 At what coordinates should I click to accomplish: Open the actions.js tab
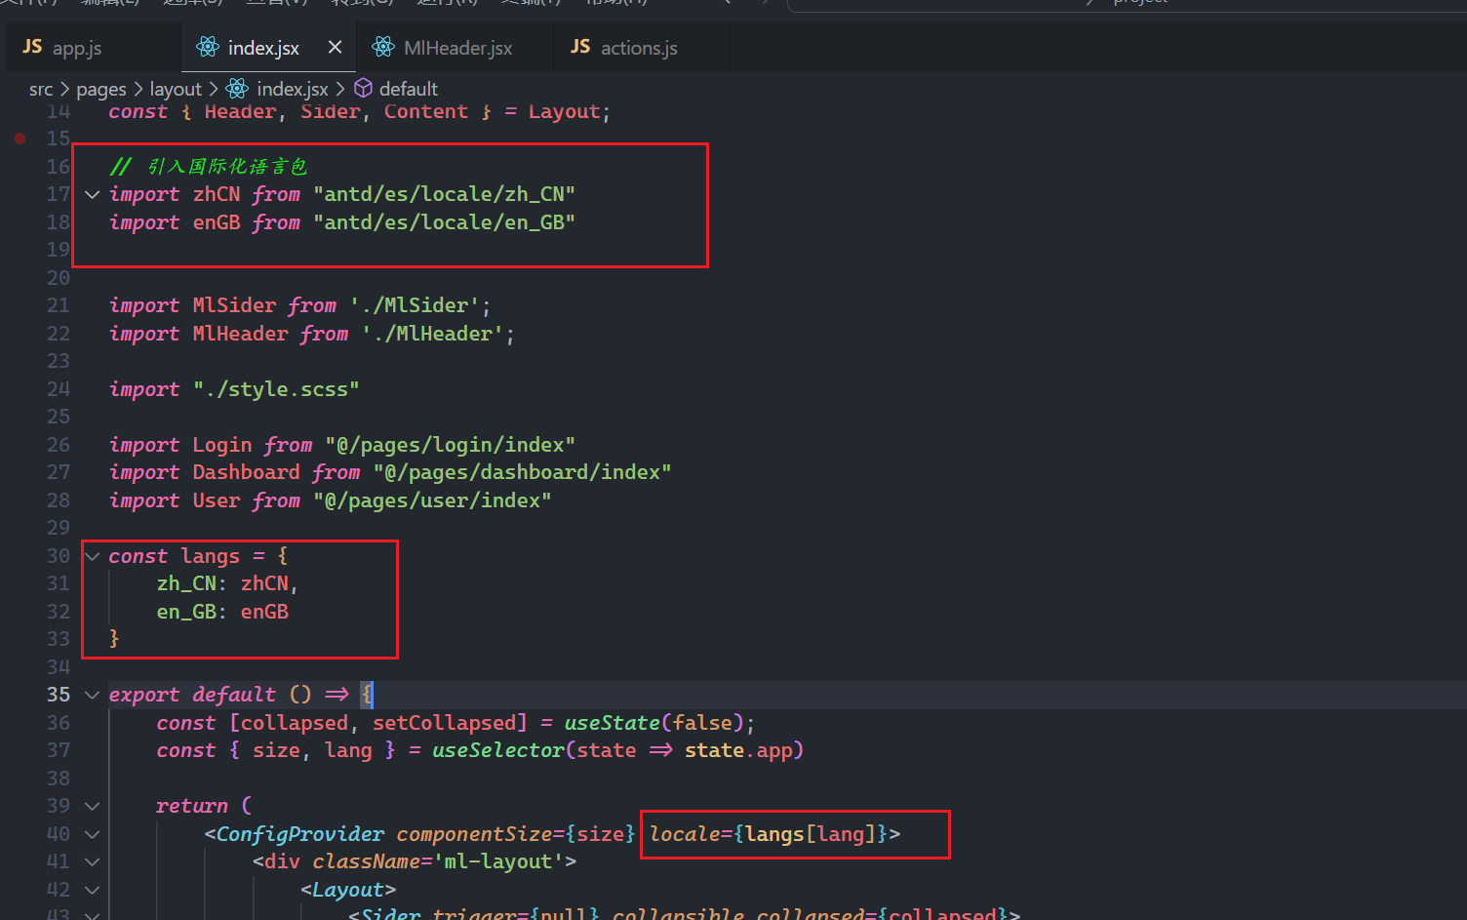point(639,48)
